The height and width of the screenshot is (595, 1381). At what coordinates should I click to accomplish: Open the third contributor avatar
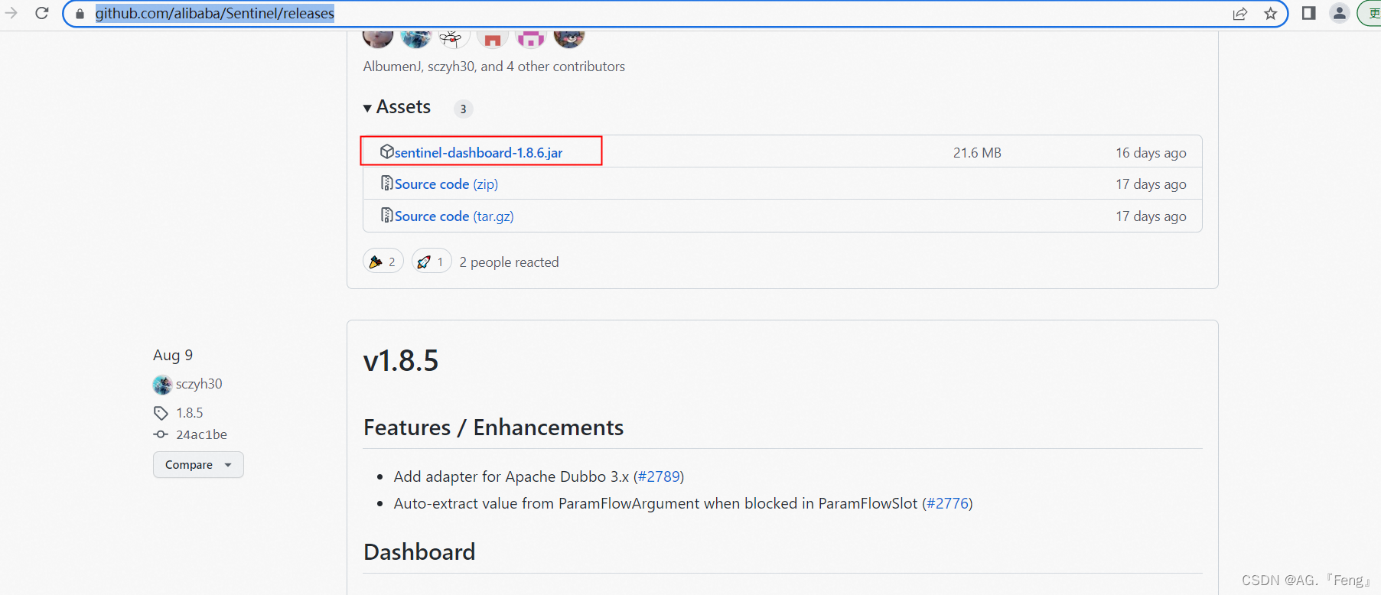click(454, 38)
